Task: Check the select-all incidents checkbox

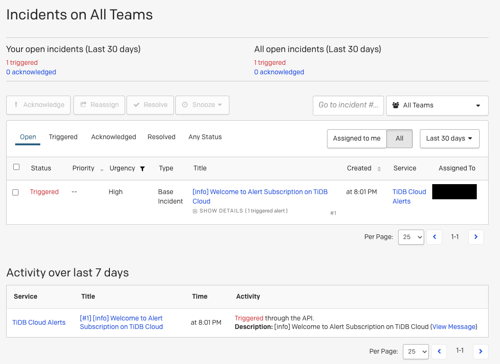Action: (17, 167)
